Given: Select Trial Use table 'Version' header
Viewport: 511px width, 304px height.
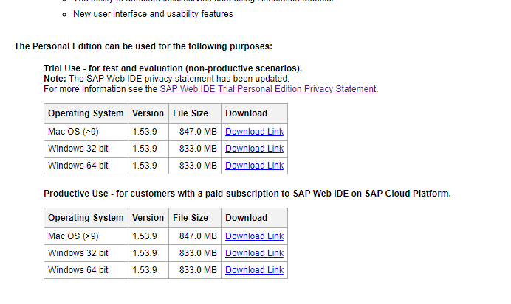Looking at the screenshot, I should [148, 113].
